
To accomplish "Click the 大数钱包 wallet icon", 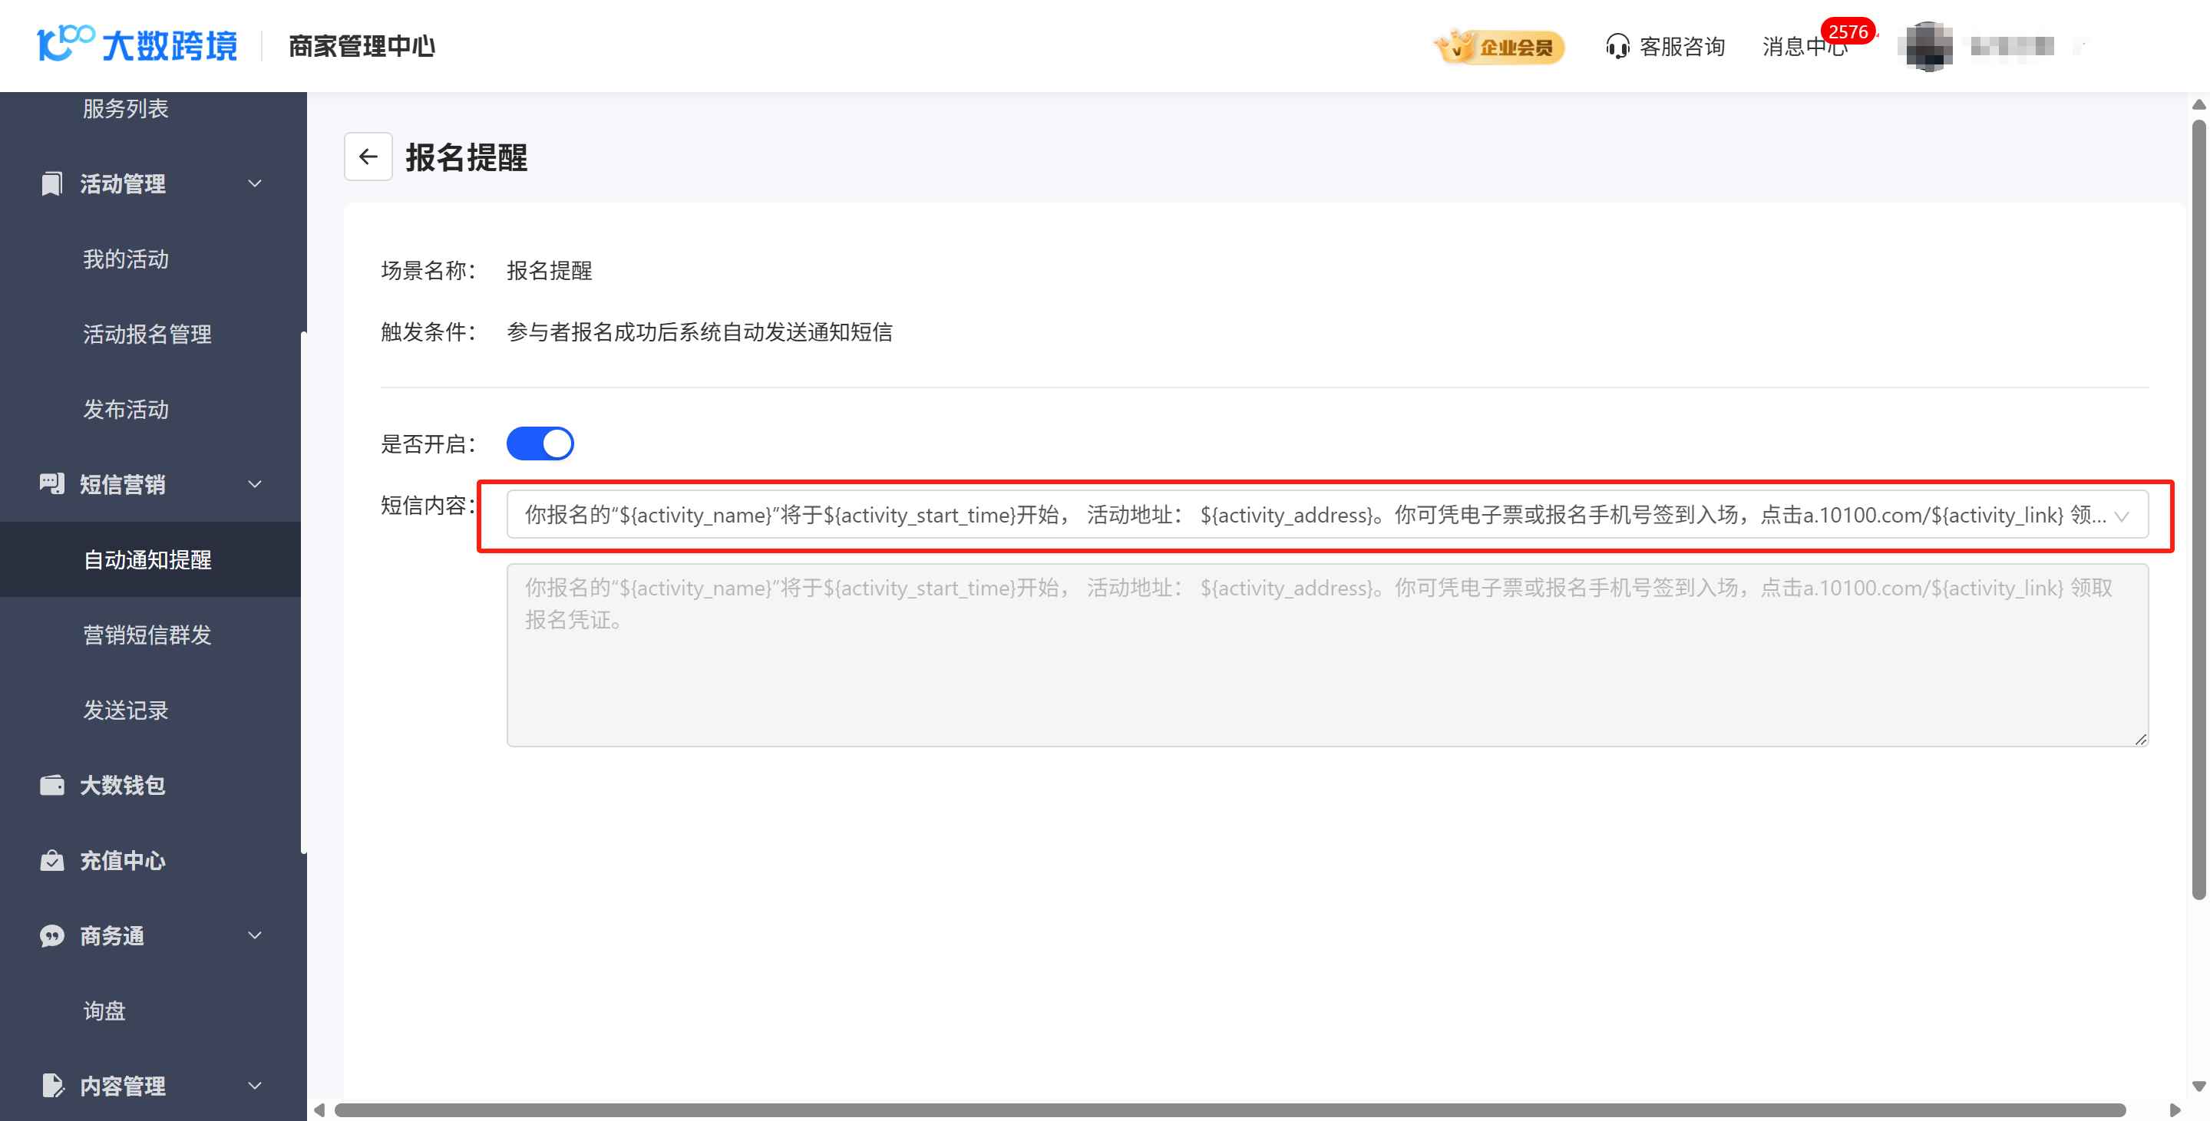I will click(x=51, y=785).
